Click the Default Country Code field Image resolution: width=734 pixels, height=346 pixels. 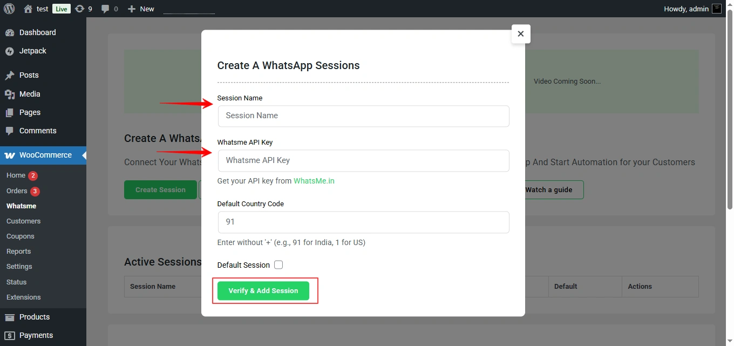click(x=363, y=222)
